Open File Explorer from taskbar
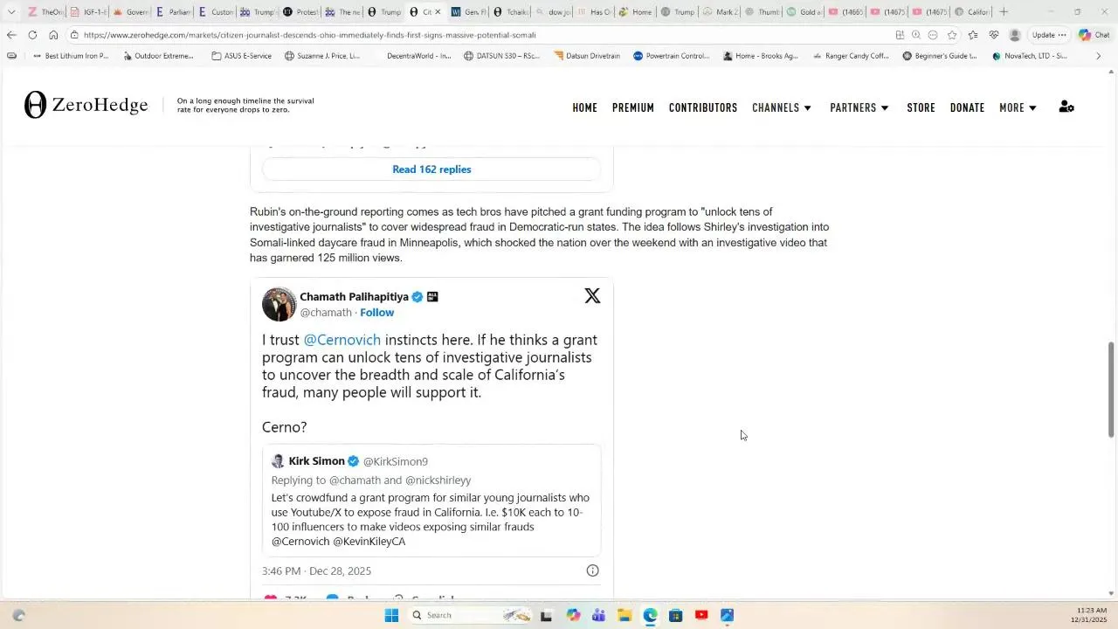 (625, 615)
